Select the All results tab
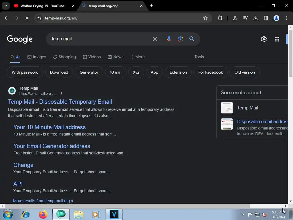This screenshot has height=220, width=293. point(15,57)
